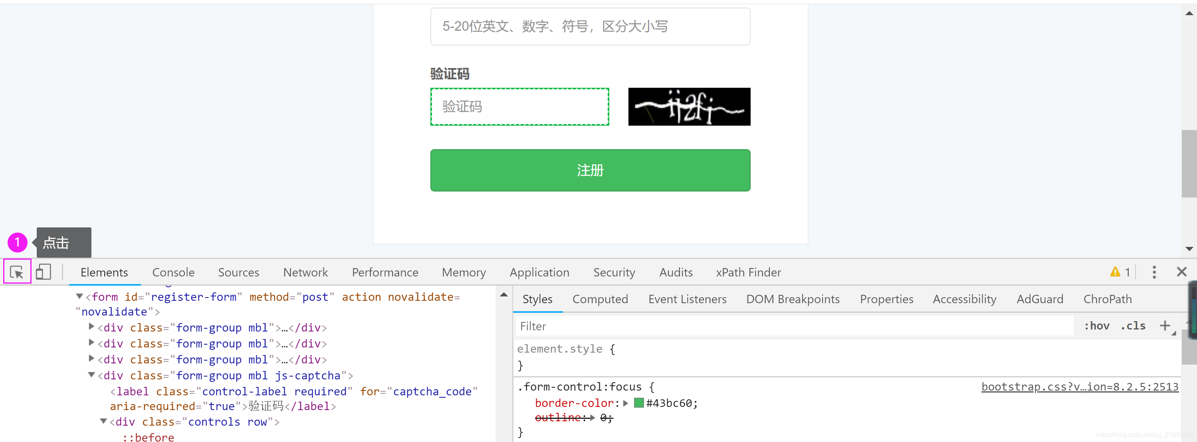This screenshot has height=442, width=1197.
Task: Select the control-label required label node
Action: tap(294, 399)
